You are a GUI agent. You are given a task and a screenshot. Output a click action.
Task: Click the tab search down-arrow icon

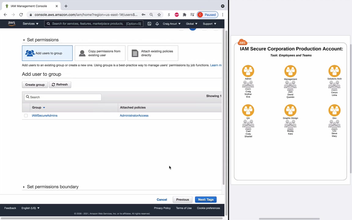tap(222, 6)
